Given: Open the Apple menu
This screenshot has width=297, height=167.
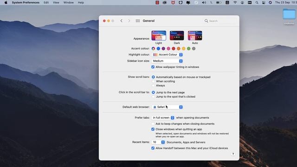Looking at the screenshot, I should tap(6, 2).
